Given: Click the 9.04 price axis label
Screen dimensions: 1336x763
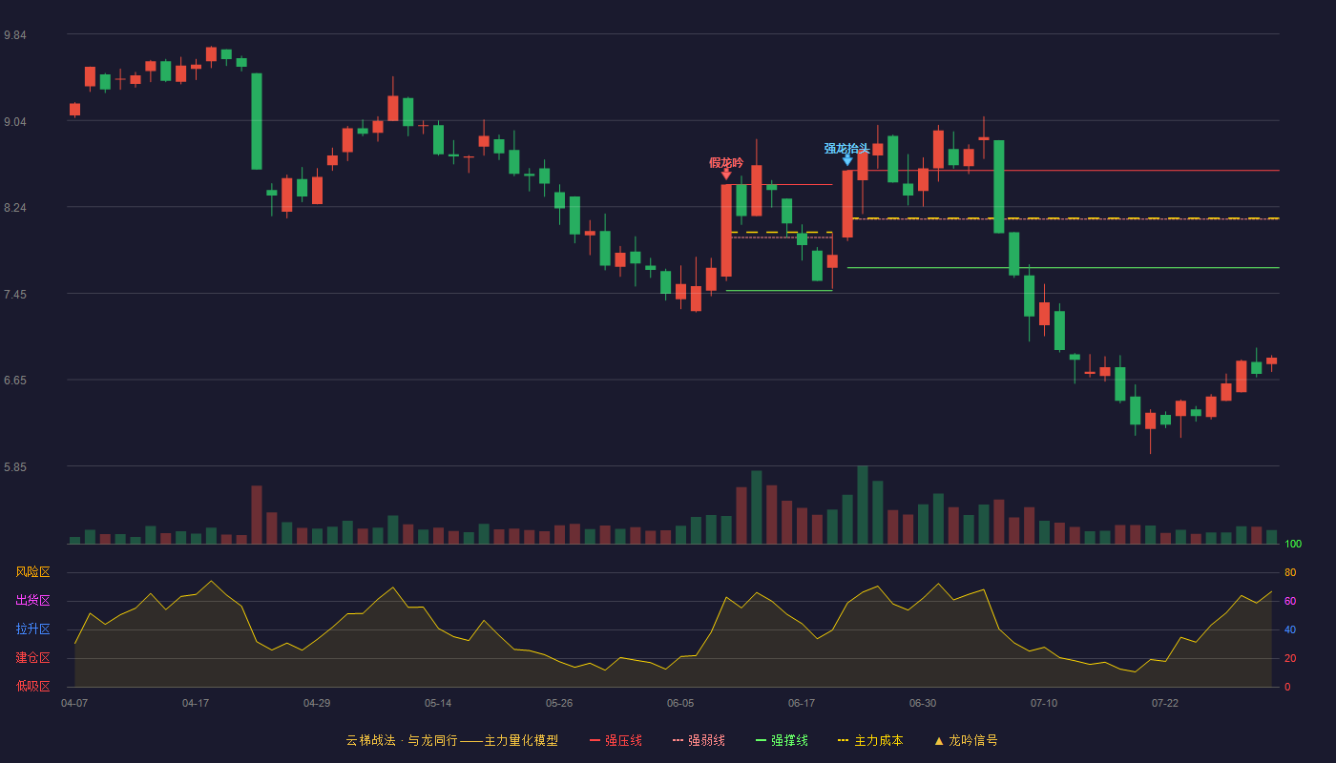Looking at the screenshot, I should (x=15, y=122).
